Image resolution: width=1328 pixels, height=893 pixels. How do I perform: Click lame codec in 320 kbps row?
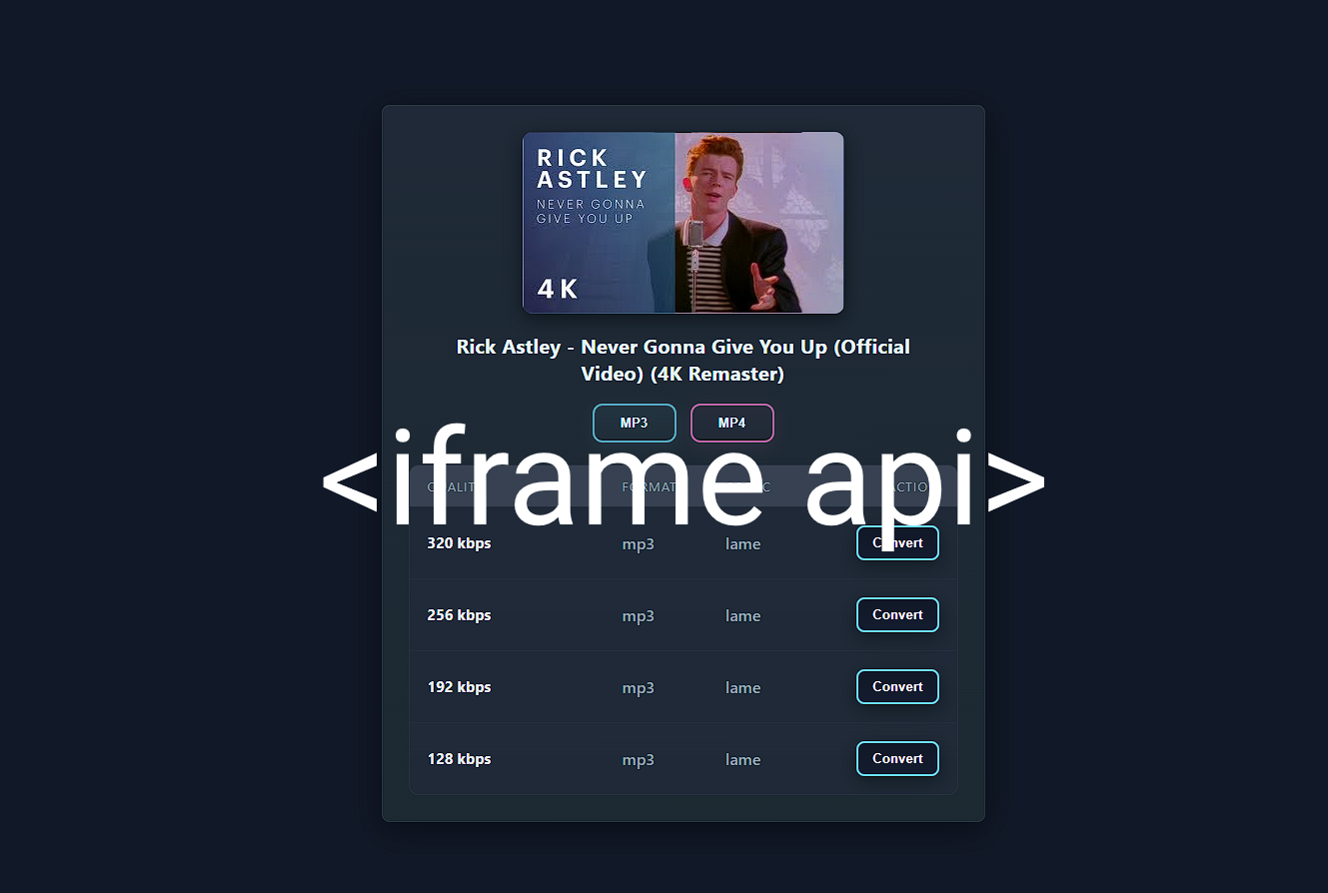(743, 544)
